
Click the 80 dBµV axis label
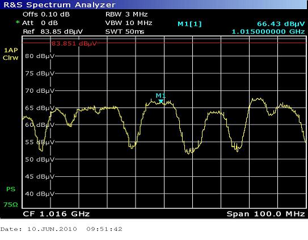[40, 56]
